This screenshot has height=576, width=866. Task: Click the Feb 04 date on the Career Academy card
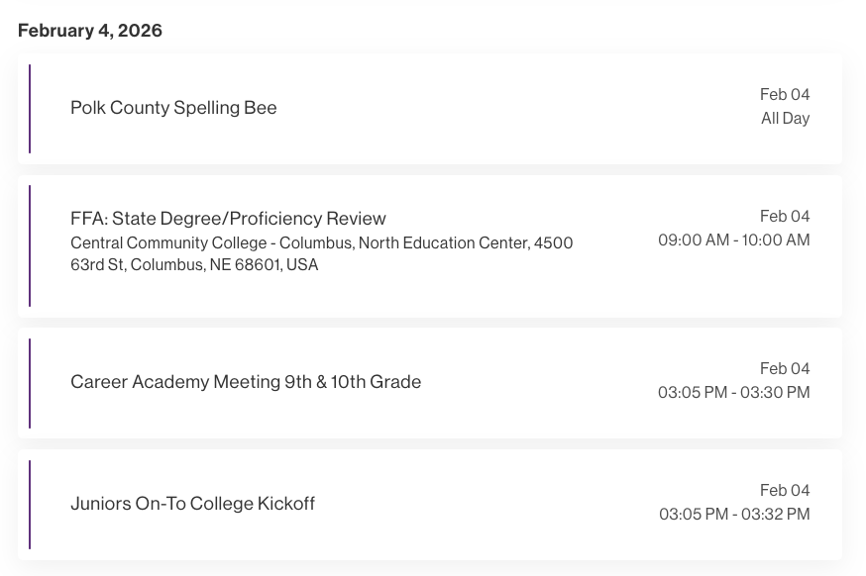(x=785, y=369)
